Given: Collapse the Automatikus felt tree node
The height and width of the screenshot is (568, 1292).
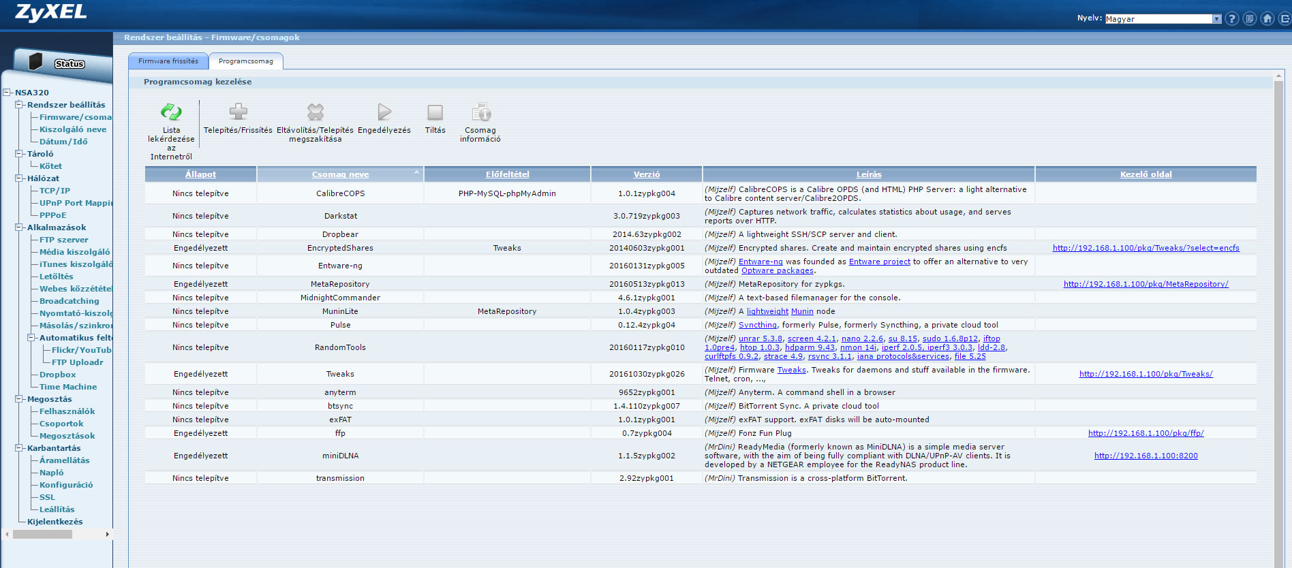Looking at the screenshot, I should click(31, 338).
